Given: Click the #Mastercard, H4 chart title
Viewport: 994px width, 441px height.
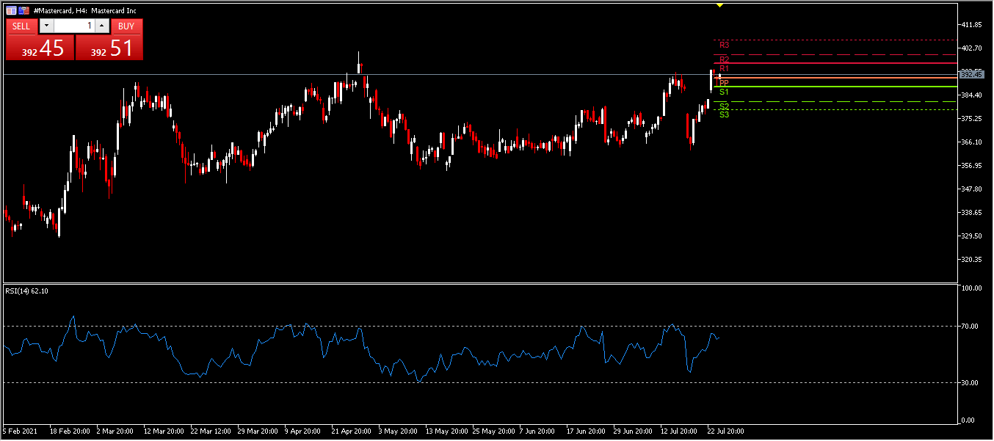Looking at the screenshot, I should (85, 11).
